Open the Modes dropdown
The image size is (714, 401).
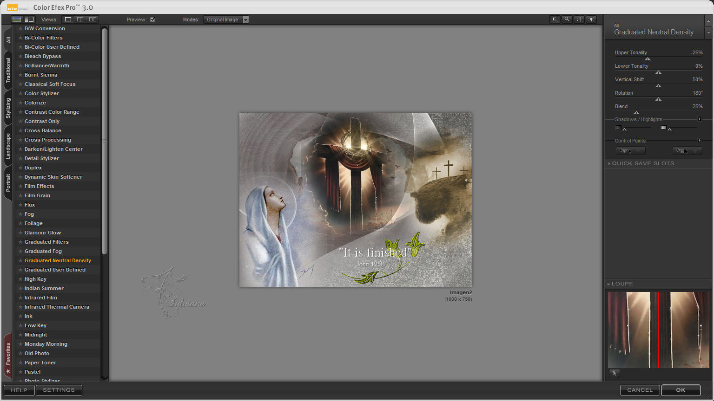(x=226, y=19)
